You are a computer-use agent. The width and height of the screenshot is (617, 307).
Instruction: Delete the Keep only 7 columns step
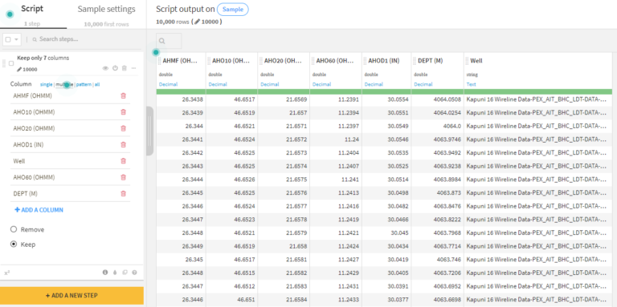(125, 68)
